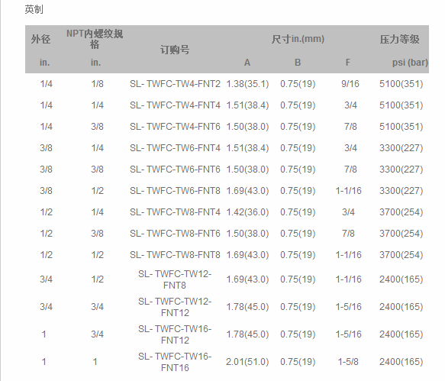Click the SL-TWFC-TW8-FNT4 entry

175,212
